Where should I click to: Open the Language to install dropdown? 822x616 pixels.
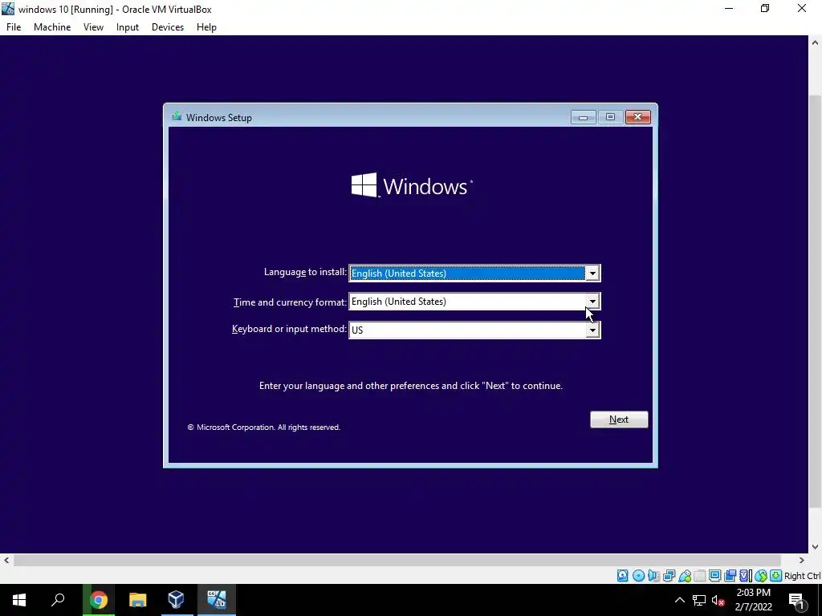click(592, 273)
